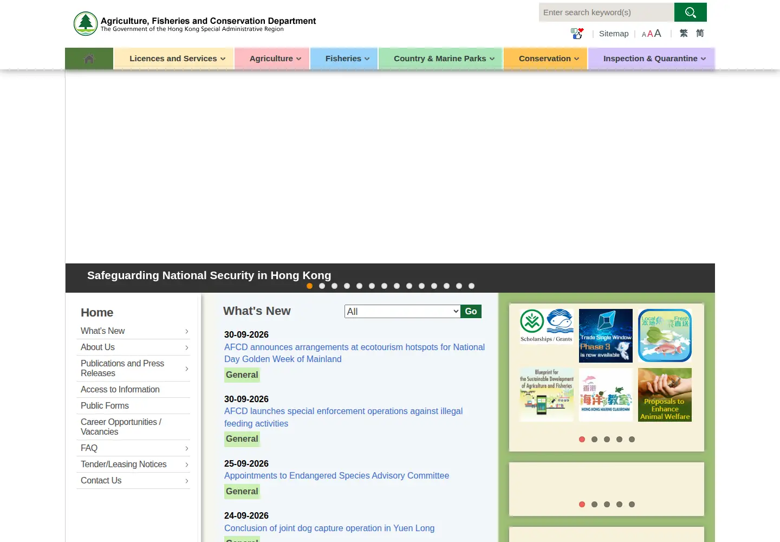Click General tag under ecotourism news
Screen dimensions: 780x542
[242, 375]
